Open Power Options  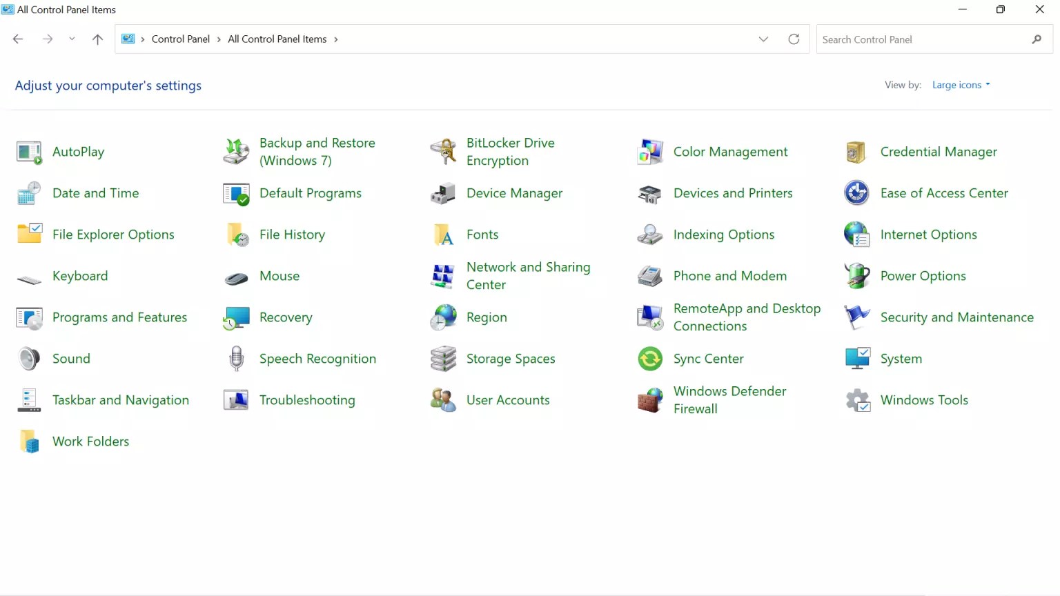pyautogui.click(x=923, y=275)
